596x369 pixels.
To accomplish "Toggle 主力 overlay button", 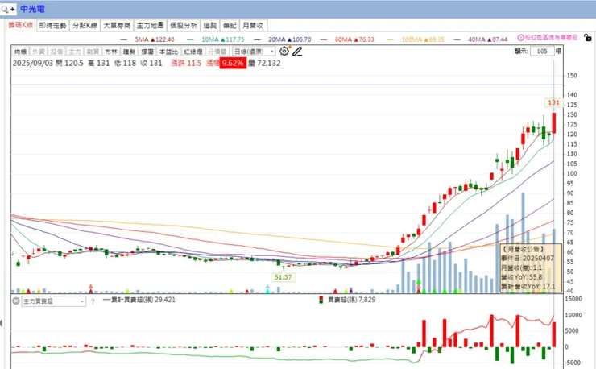I will (x=74, y=52).
